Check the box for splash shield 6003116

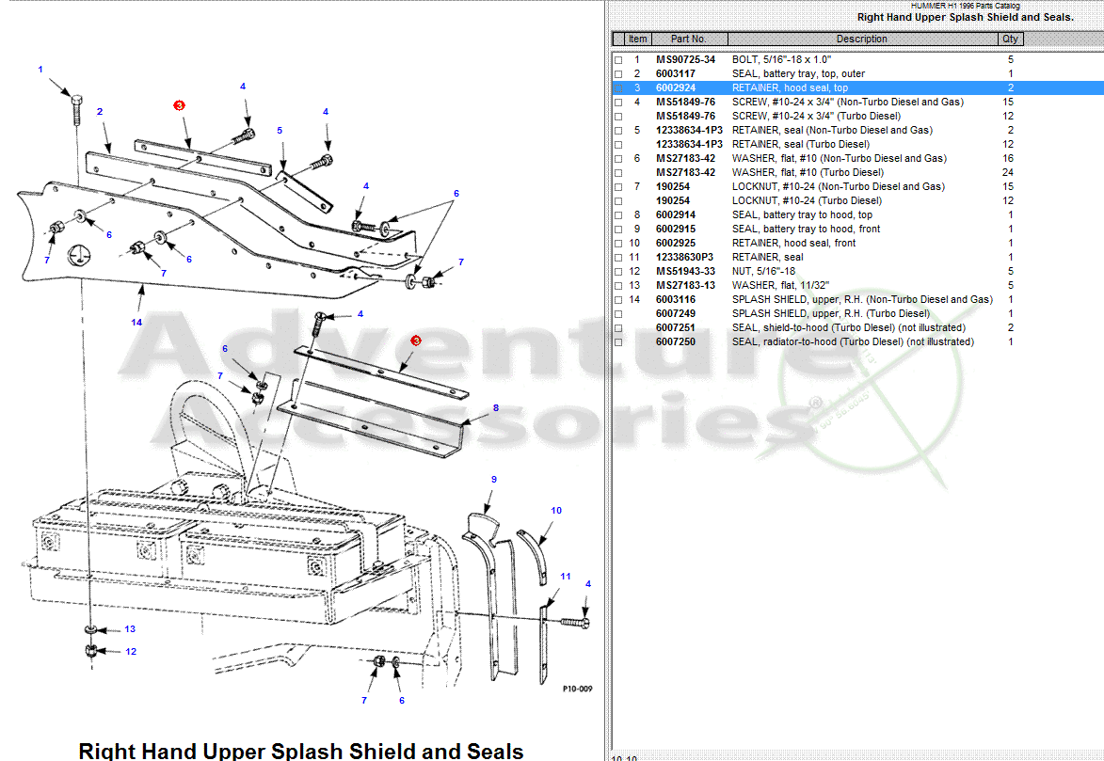click(x=618, y=300)
